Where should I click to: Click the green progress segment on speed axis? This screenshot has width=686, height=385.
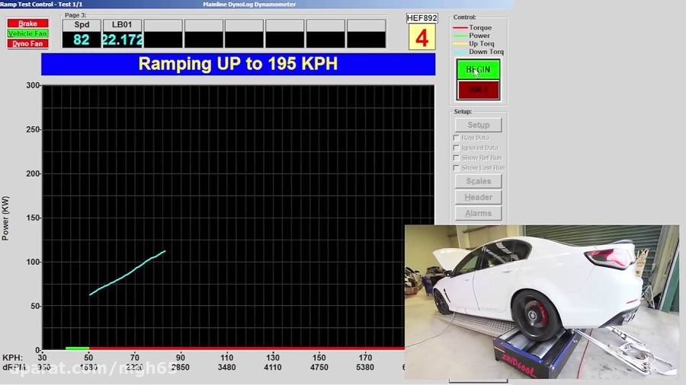tap(77, 348)
